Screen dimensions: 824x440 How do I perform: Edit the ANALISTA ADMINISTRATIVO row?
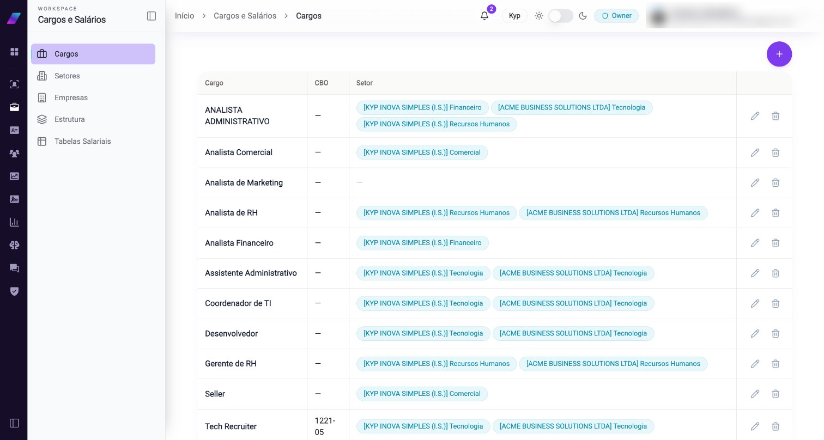tap(755, 116)
